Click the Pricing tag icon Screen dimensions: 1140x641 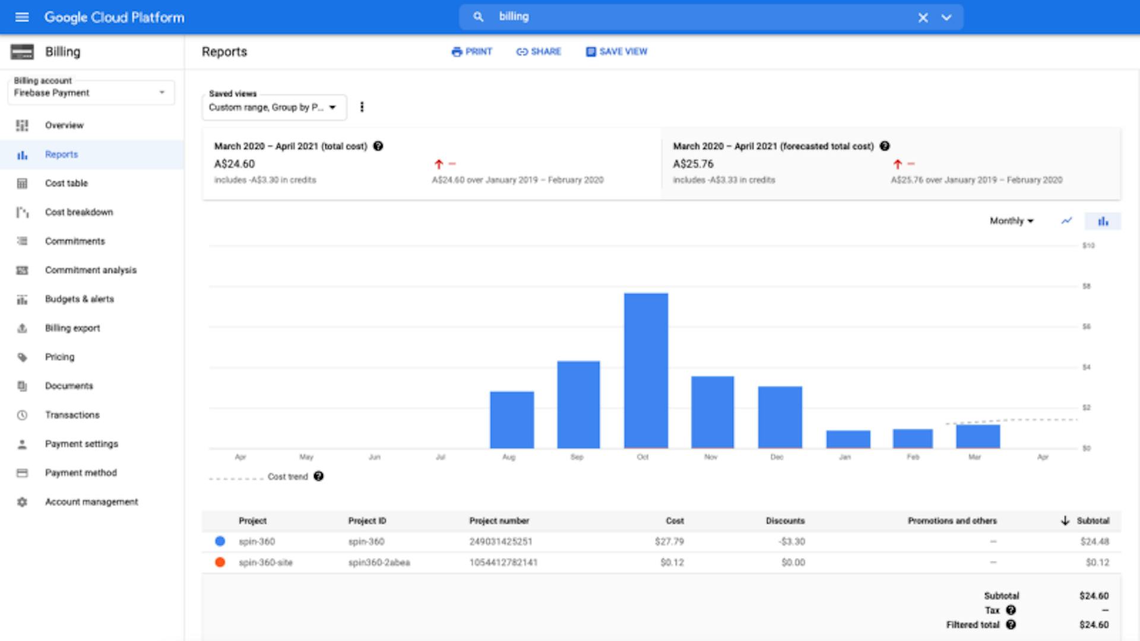tap(22, 357)
